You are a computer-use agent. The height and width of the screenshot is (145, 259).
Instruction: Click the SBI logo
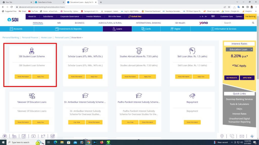[13, 20]
